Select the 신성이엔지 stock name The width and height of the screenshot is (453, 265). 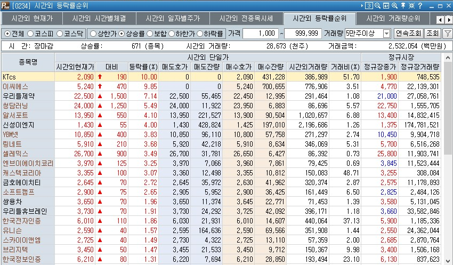tap(19, 125)
